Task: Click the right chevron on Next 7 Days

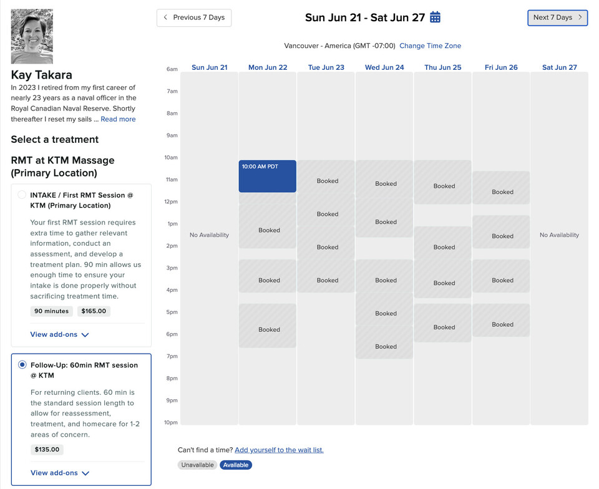Action: coord(580,17)
